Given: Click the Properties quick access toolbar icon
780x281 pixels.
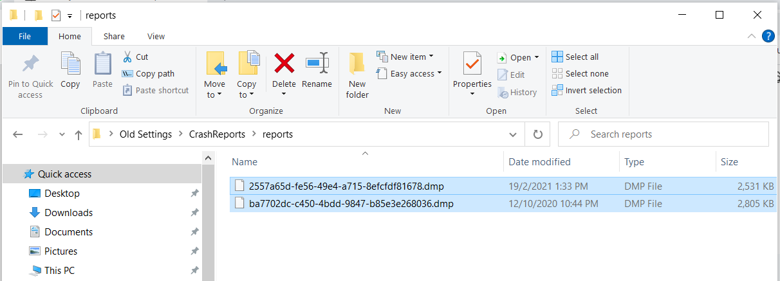Looking at the screenshot, I should pyautogui.click(x=55, y=15).
